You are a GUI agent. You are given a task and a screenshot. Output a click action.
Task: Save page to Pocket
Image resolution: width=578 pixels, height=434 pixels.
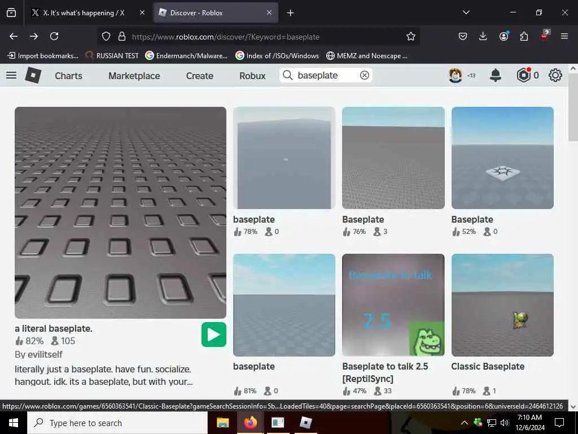pyautogui.click(x=463, y=36)
